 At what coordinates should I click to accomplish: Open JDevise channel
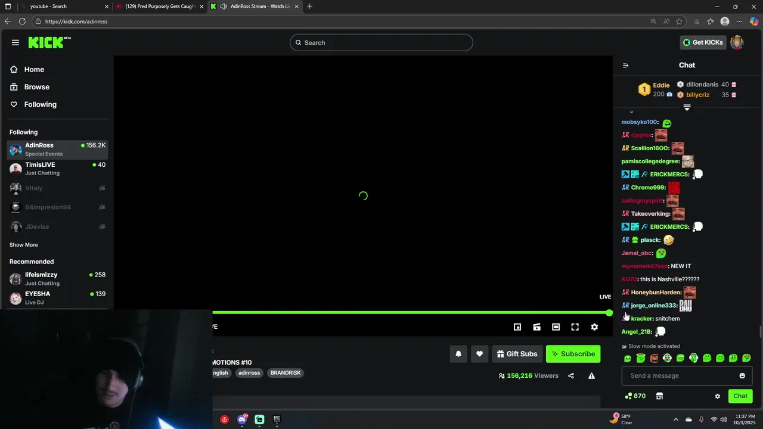(x=57, y=226)
